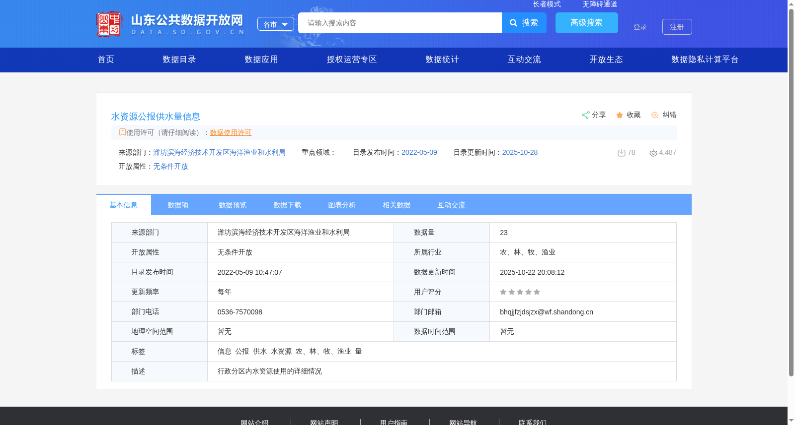Click the Shandong data portal logo
The width and height of the screenshot is (795, 425).
pyautogui.click(x=170, y=24)
